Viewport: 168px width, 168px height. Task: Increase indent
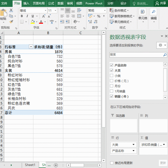pyautogui.click(x=68, y=22)
